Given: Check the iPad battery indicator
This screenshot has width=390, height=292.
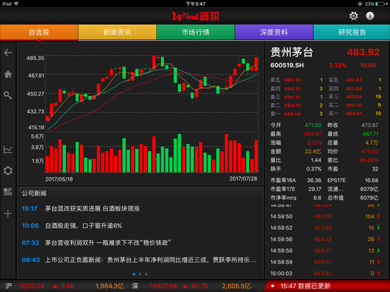Looking at the screenshot, I should coord(380,4).
